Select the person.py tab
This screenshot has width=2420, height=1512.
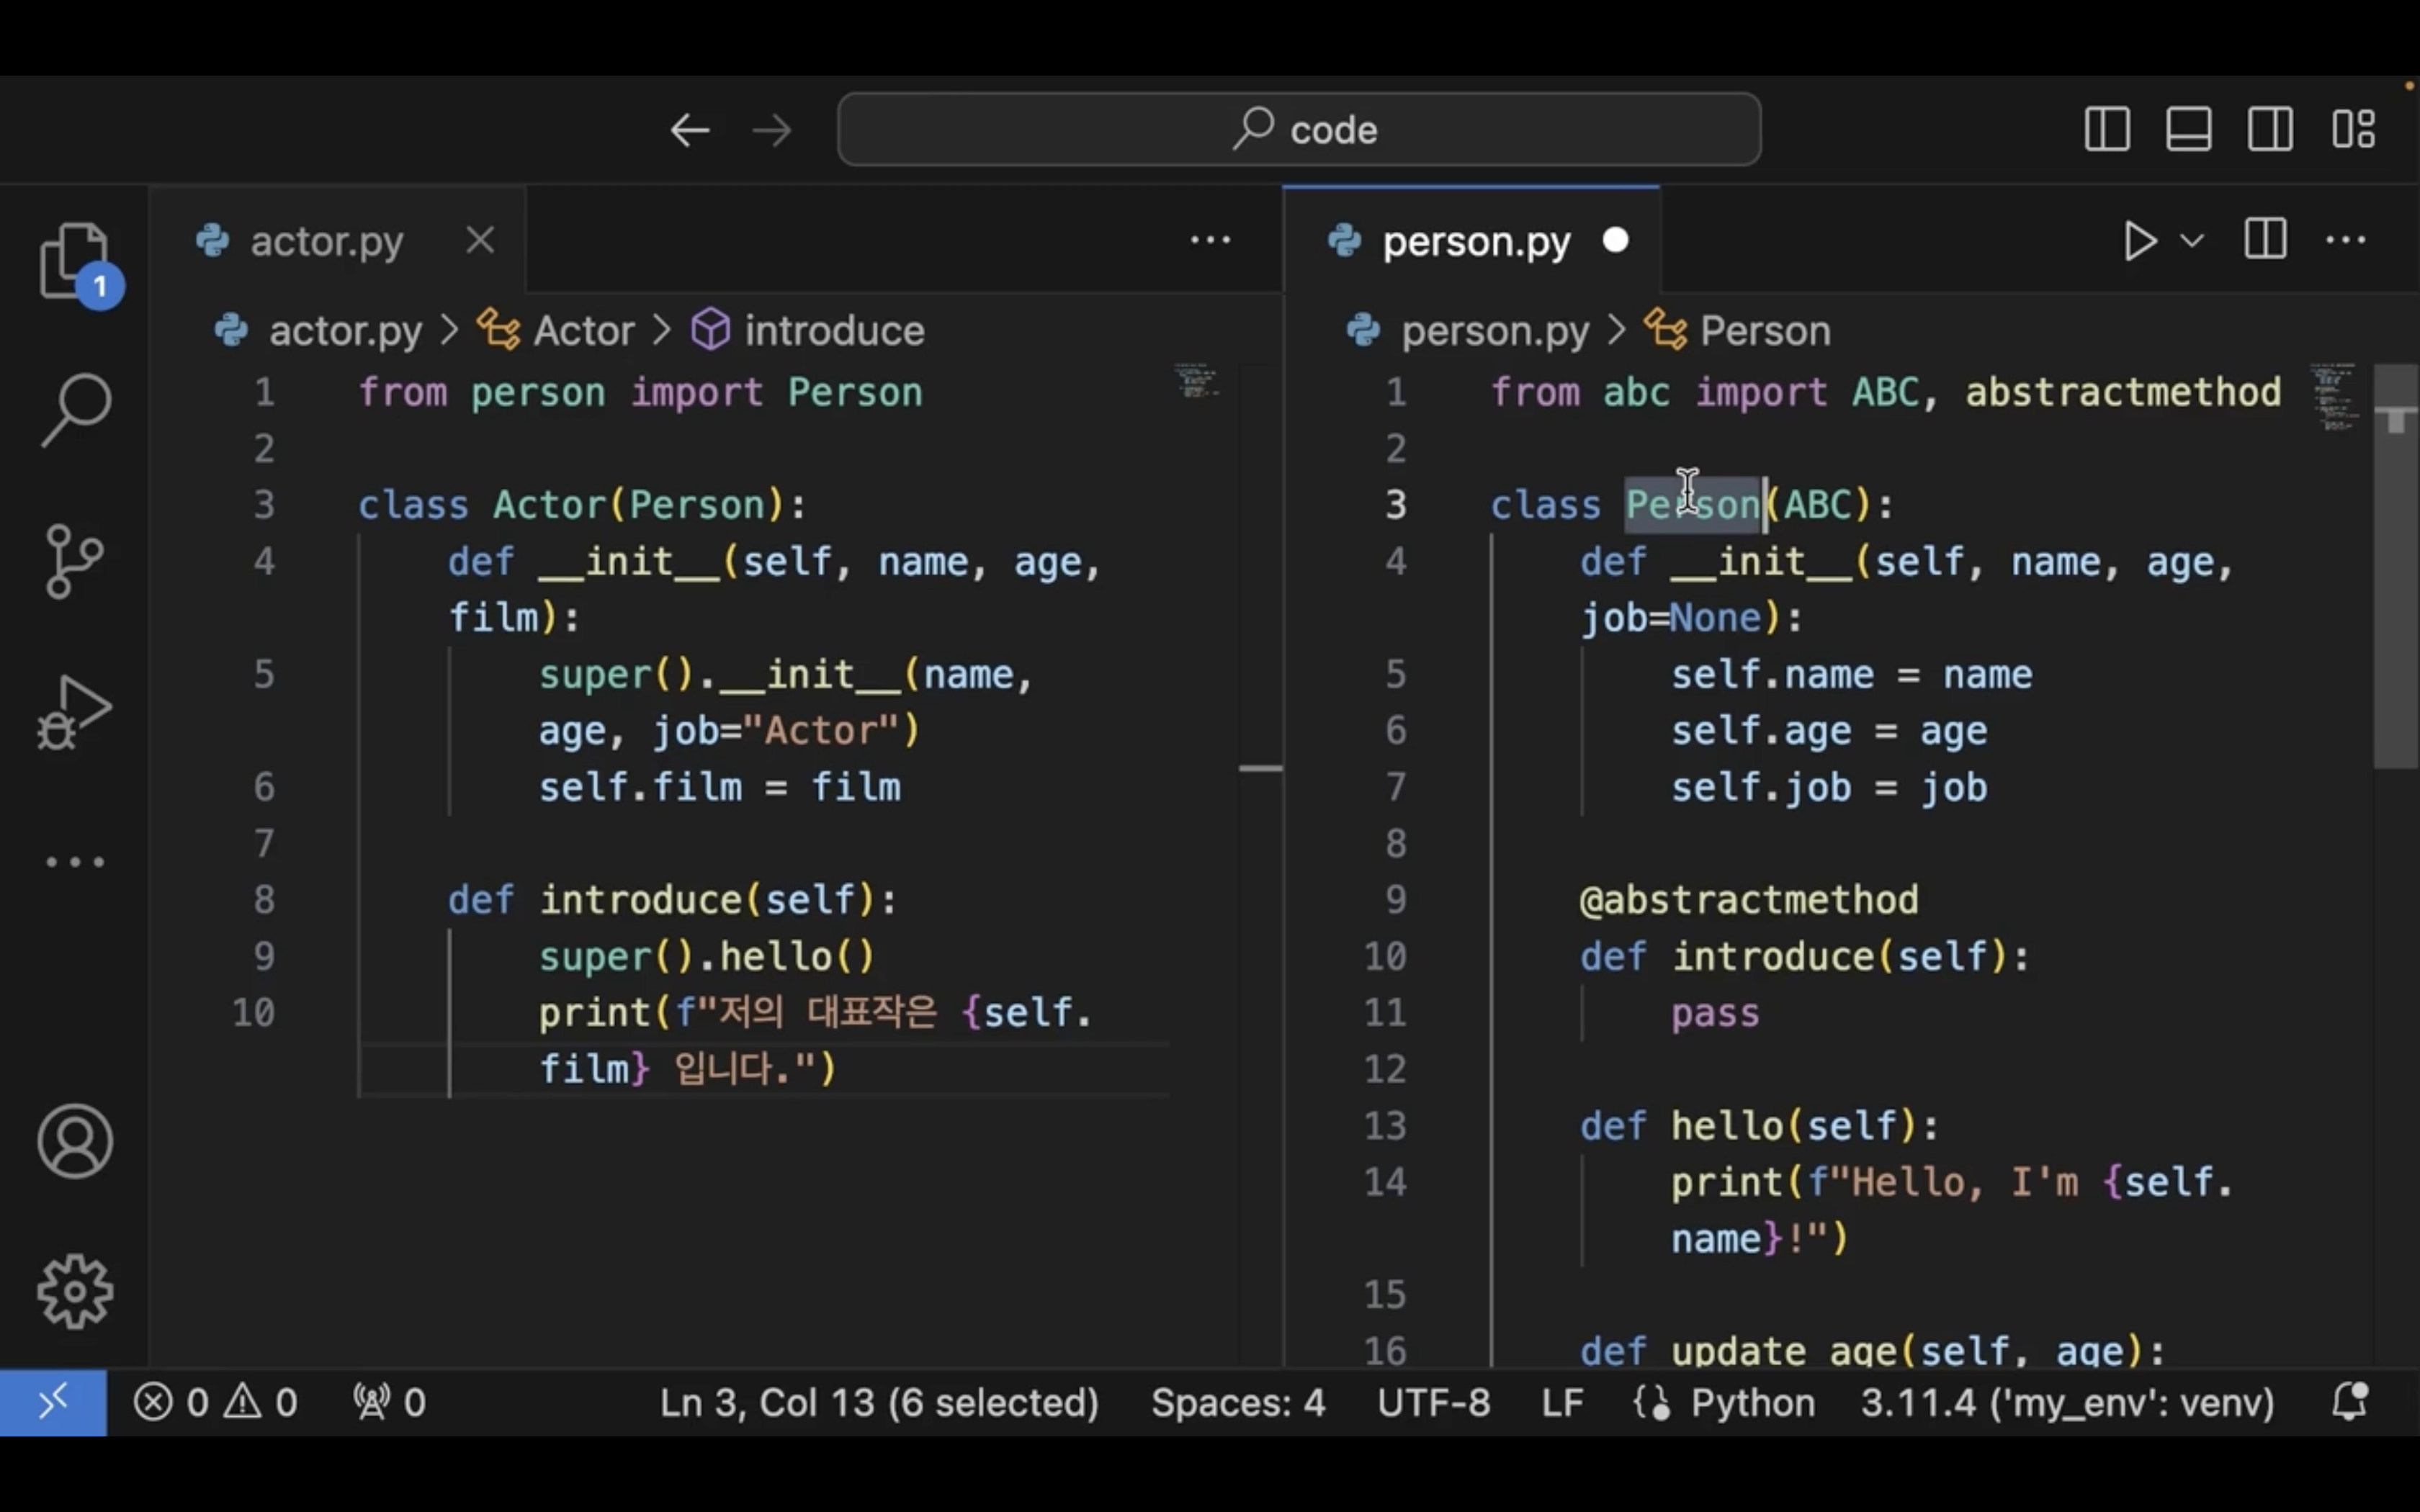[1475, 241]
